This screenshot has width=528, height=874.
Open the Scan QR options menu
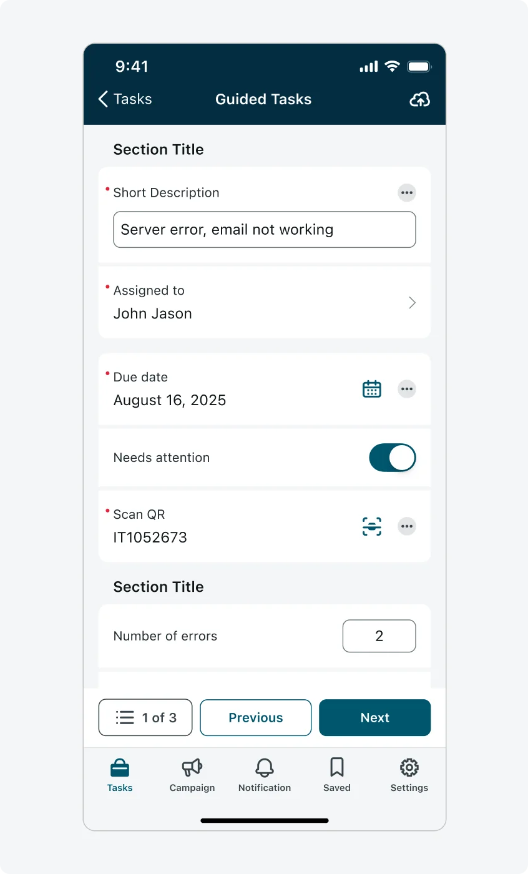tap(406, 526)
